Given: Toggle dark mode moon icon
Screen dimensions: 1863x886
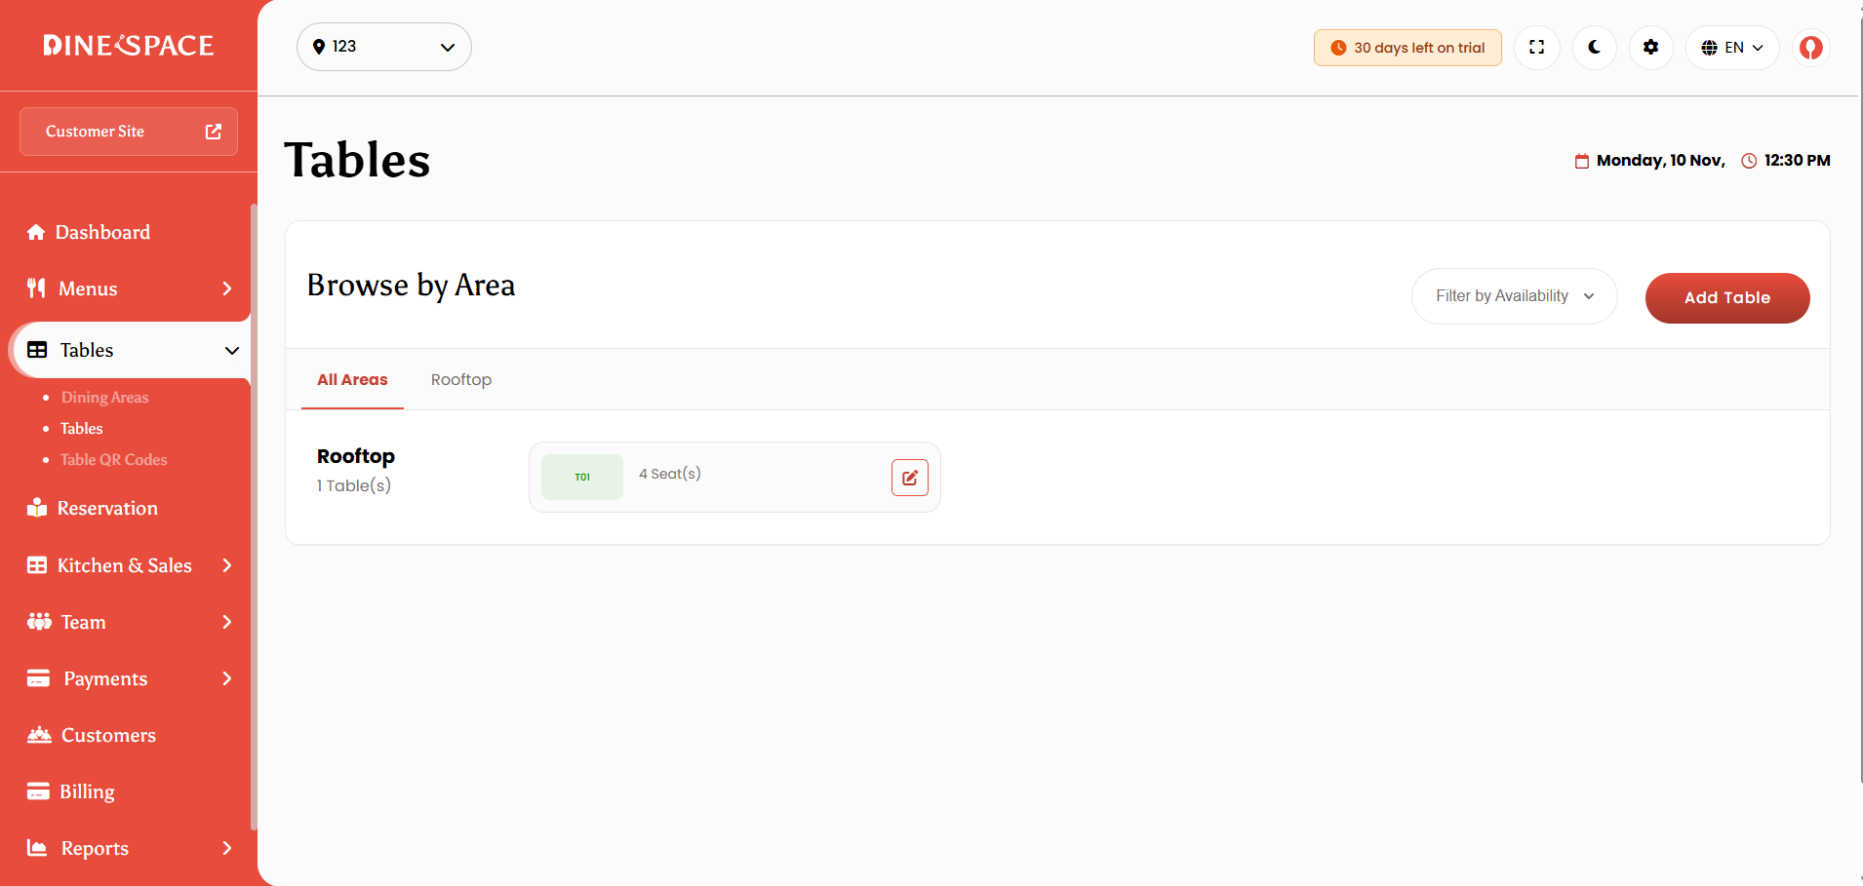Looking at the screenshot, I should pyautogui.click(x=1594, y=47).
